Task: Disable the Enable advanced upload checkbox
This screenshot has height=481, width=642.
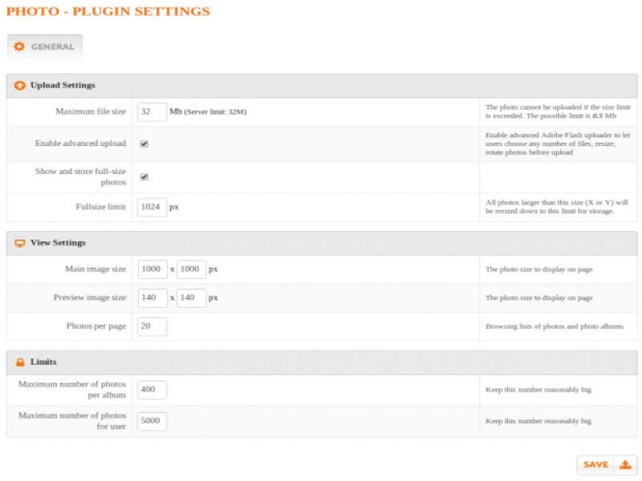Action: tap(144, 144)
